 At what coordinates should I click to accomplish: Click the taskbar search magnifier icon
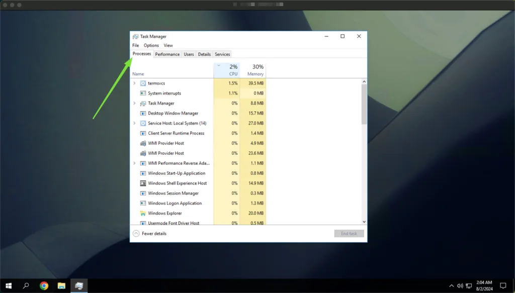pyautogui.click(x=26, y=286)
